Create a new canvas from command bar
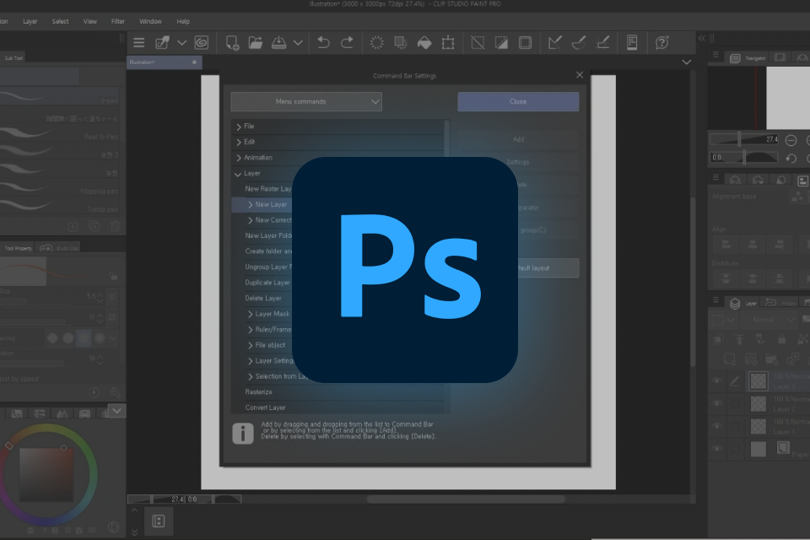 point(232,43)
